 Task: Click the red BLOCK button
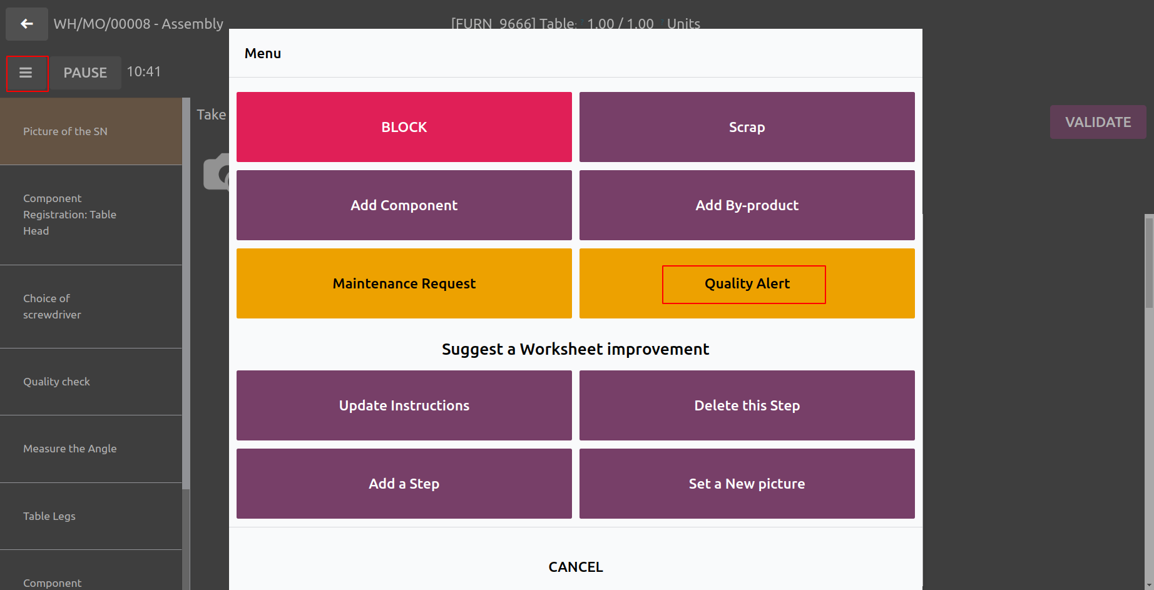(404, 127)
